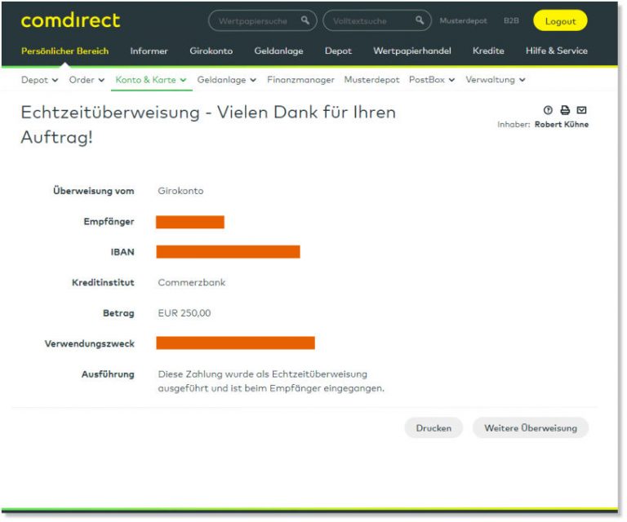627x522 pixels.
Task: Click the comdirect logo
Action: coord(70,20)
